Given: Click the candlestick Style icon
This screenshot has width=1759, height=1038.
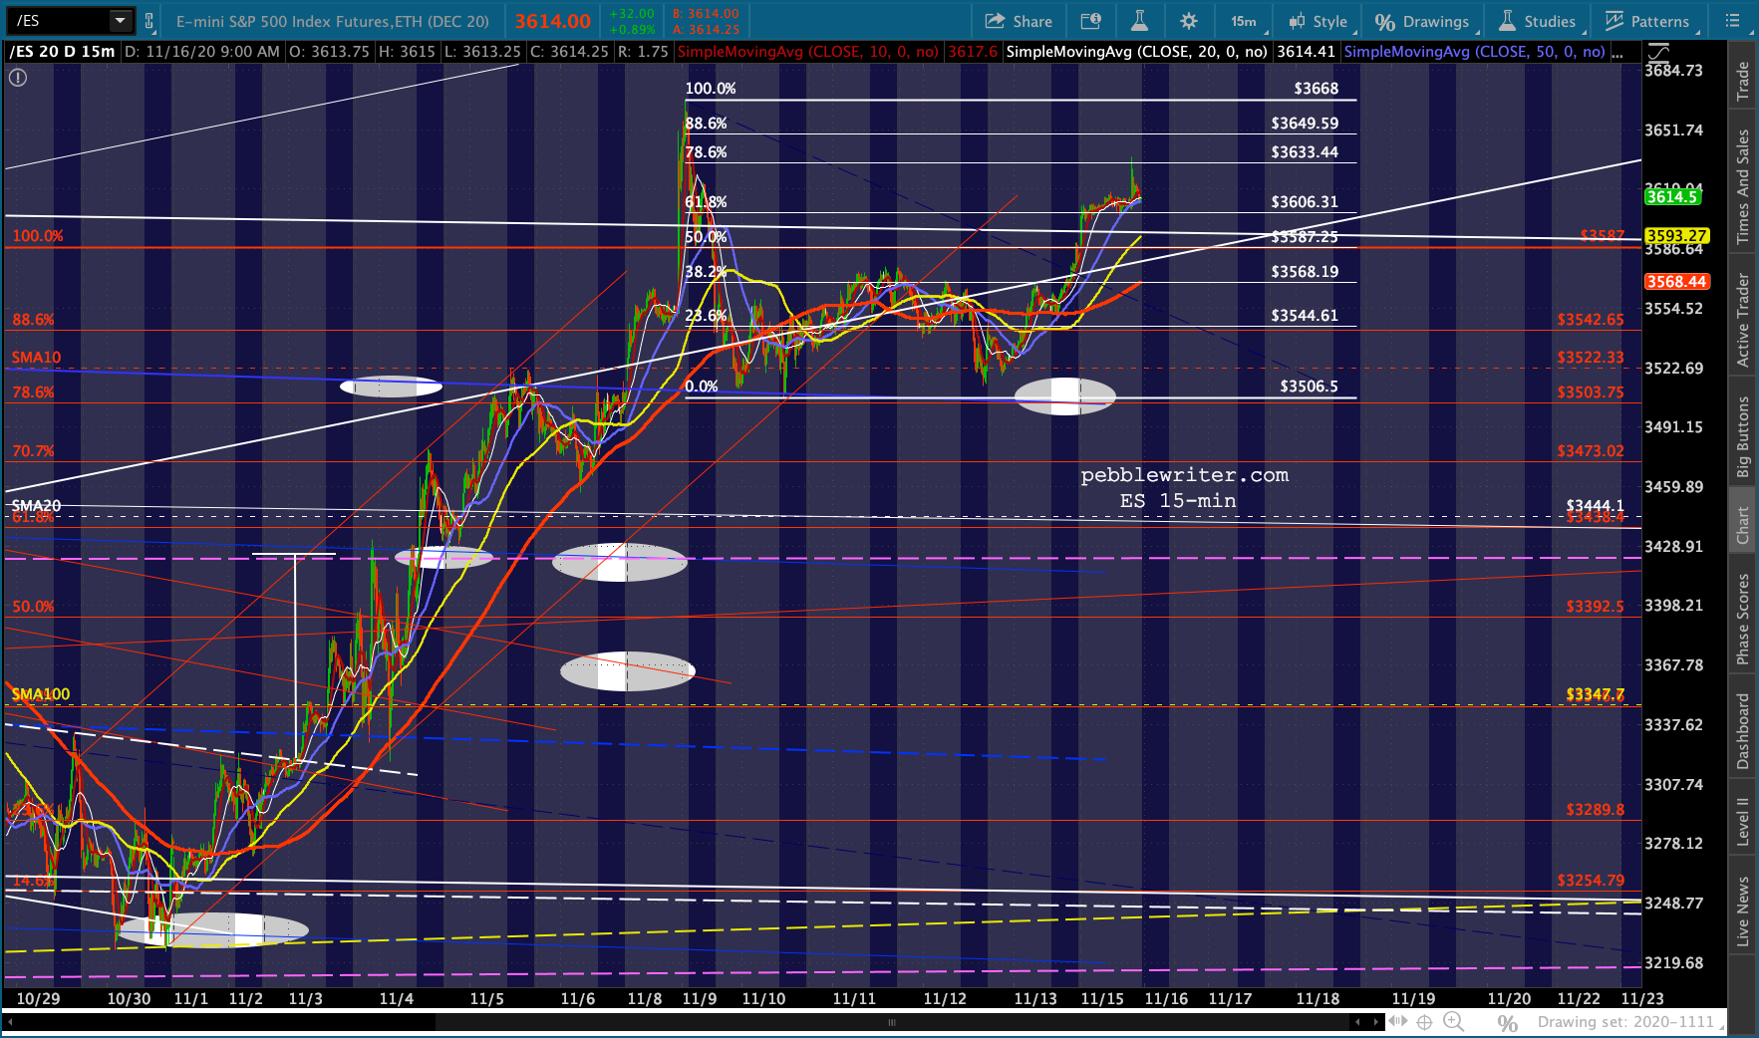Looking at the screenshot, I should (1297, 21).
